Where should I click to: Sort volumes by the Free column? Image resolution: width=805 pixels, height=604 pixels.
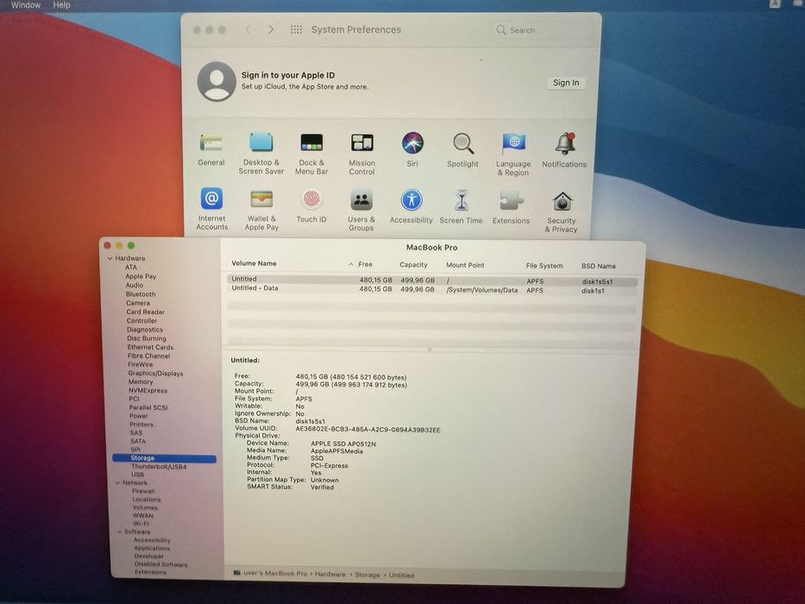click(366, 265)
